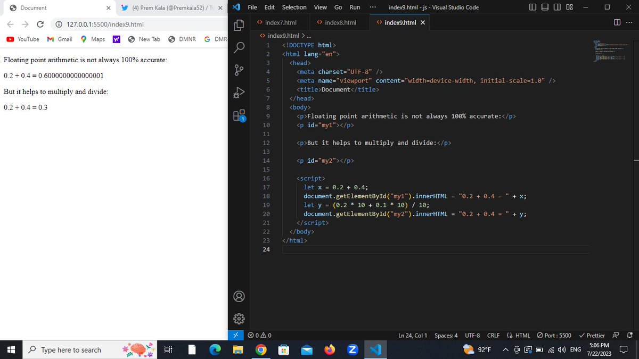Open Task View on the taskbar

click(168, 349)
